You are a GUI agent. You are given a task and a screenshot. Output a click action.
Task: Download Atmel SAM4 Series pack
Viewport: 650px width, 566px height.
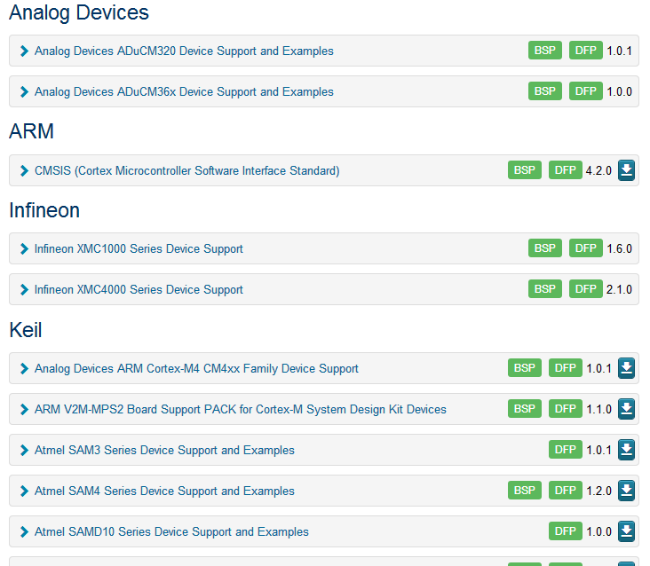pos(626,491)
